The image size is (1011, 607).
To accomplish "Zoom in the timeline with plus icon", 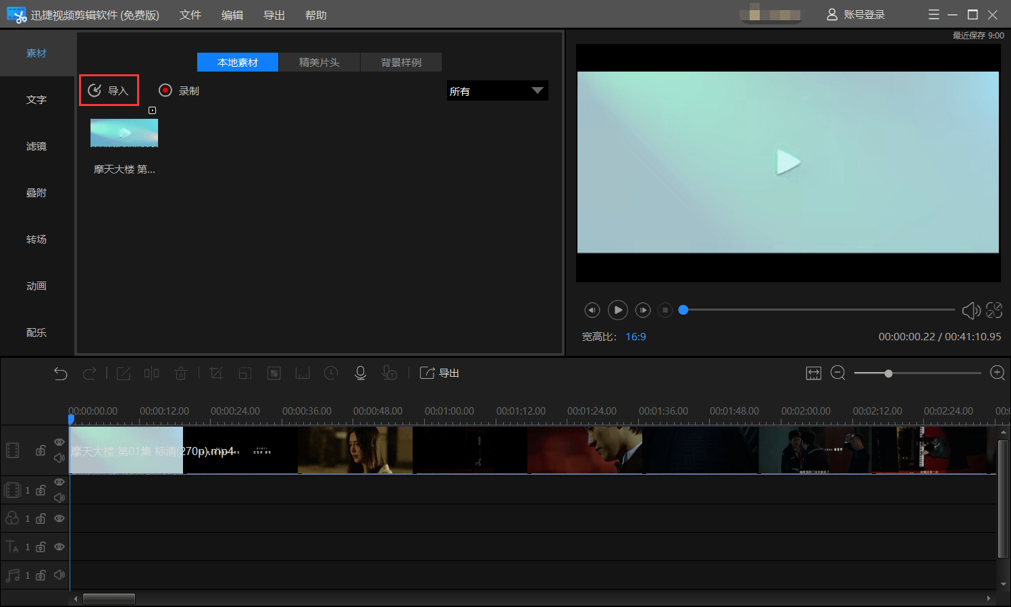I will pyautogui.click(x=997, y=373).
